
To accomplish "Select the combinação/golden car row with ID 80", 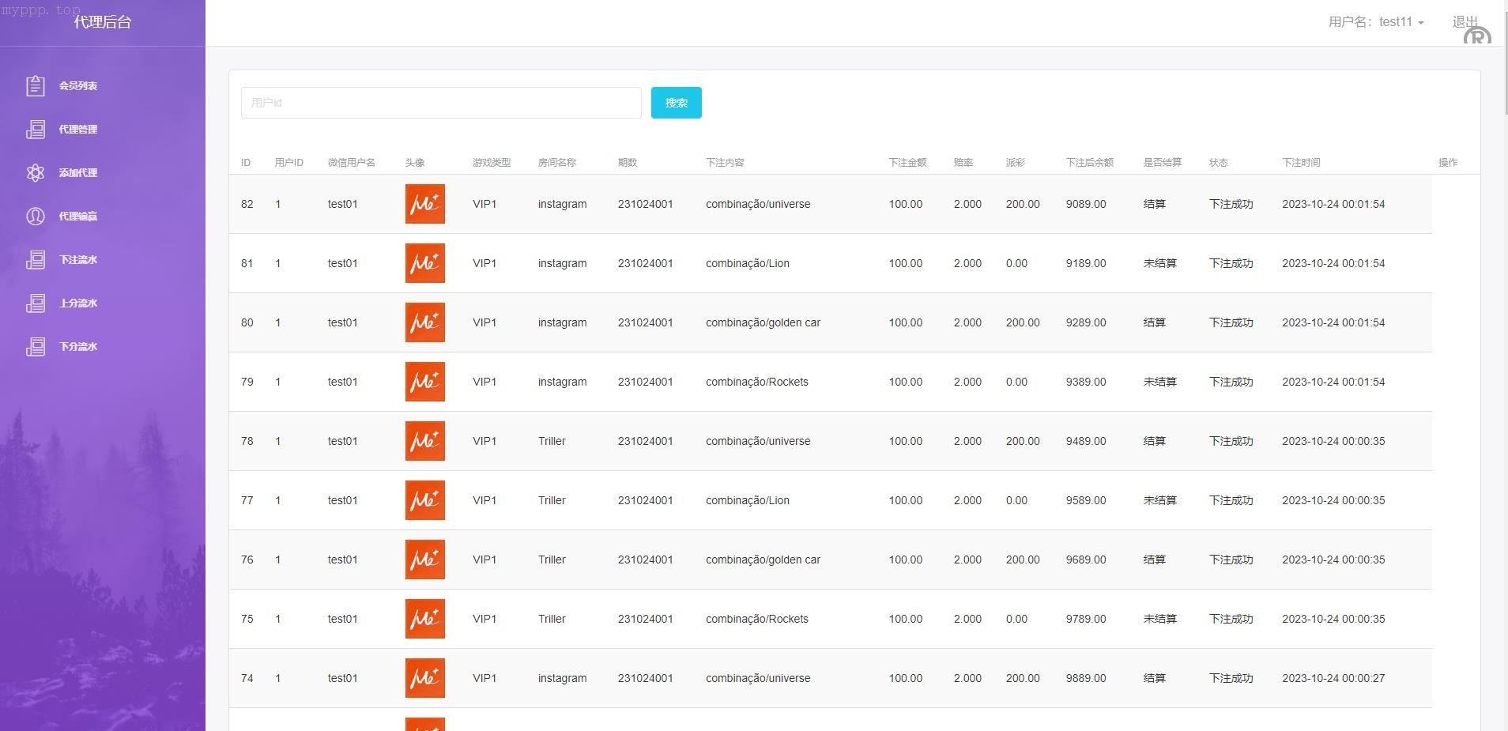I will pyautogui.click(x=763, y=322).
